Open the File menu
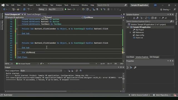 coord(7,5)
